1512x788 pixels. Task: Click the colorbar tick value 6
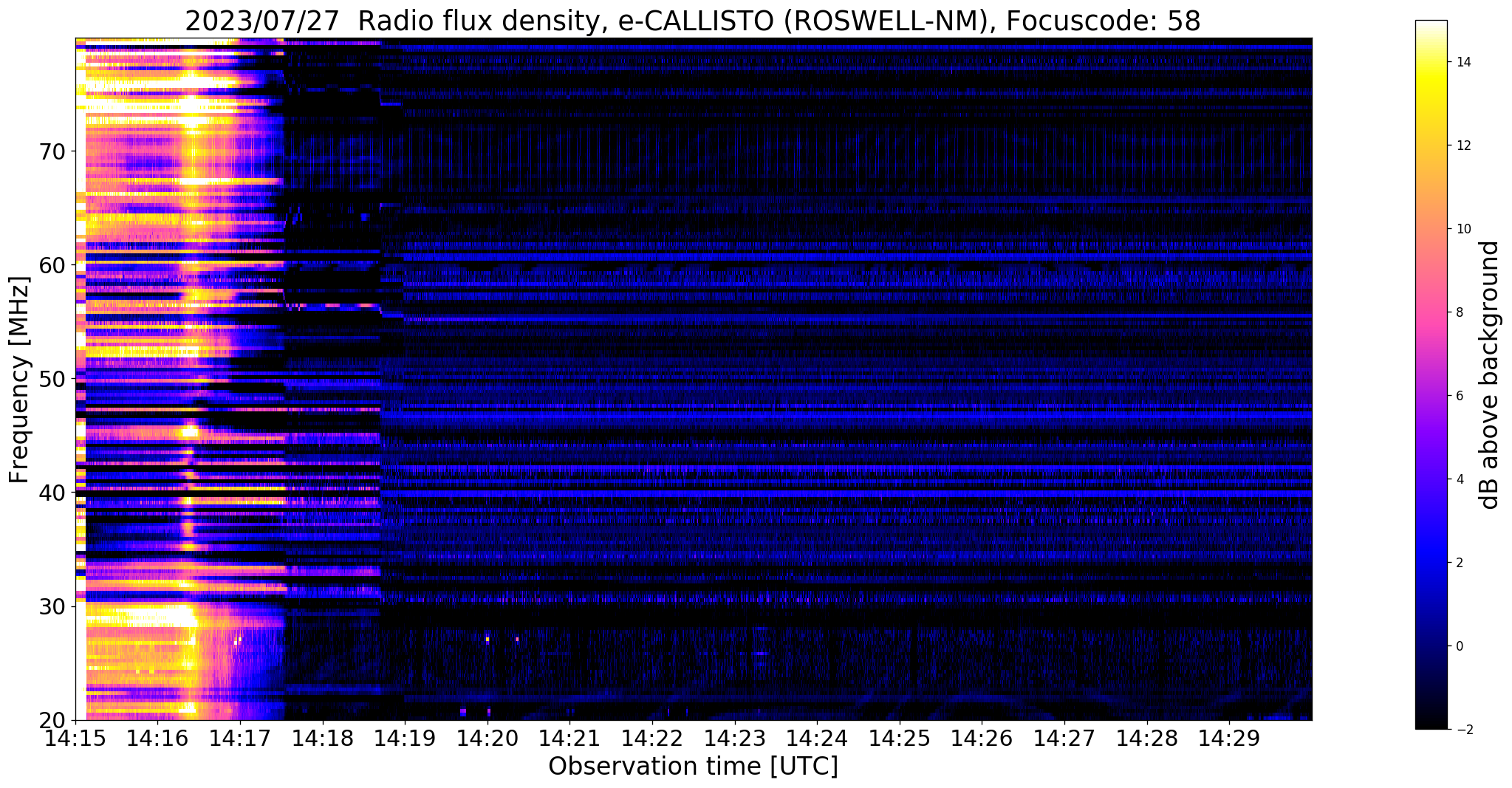click(x=1460, y=396)
